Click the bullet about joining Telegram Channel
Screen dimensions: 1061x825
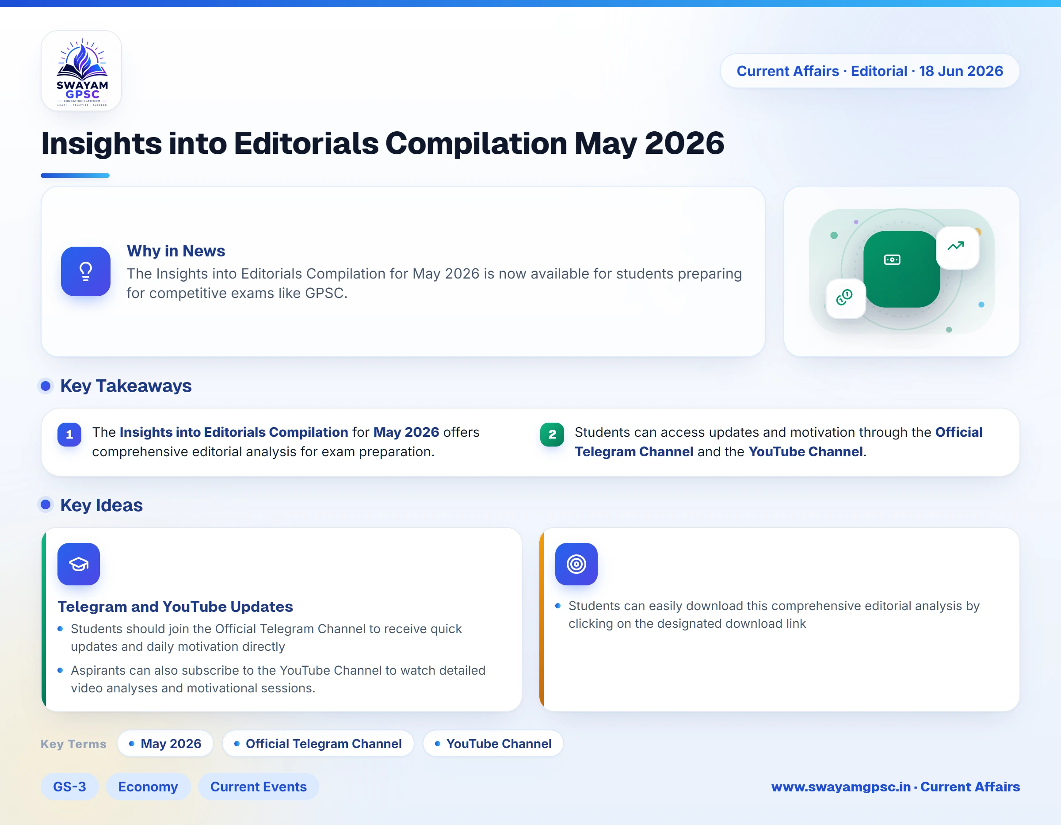click(266, 638)
